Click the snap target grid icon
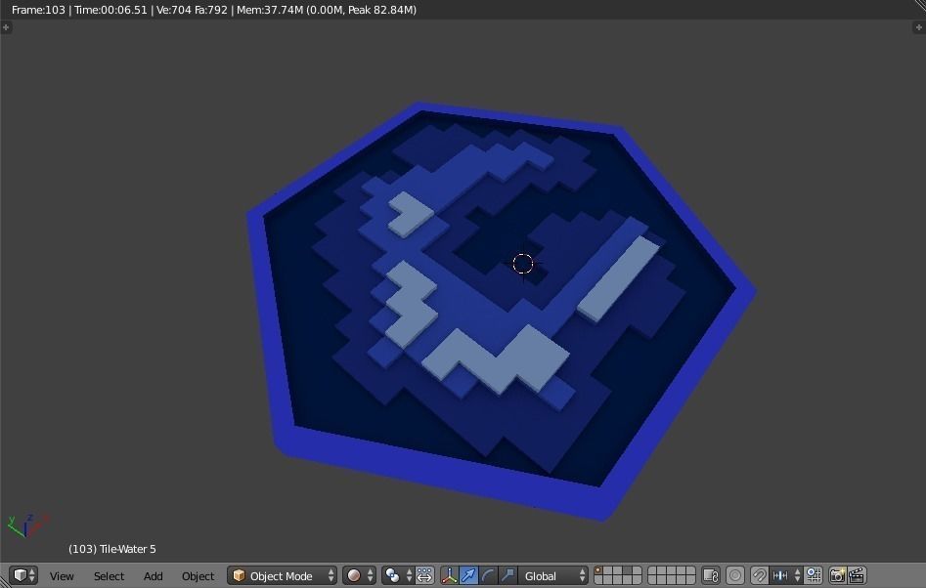Image resolution: width=926 pixels, height=588 pixels. [814, 575]
